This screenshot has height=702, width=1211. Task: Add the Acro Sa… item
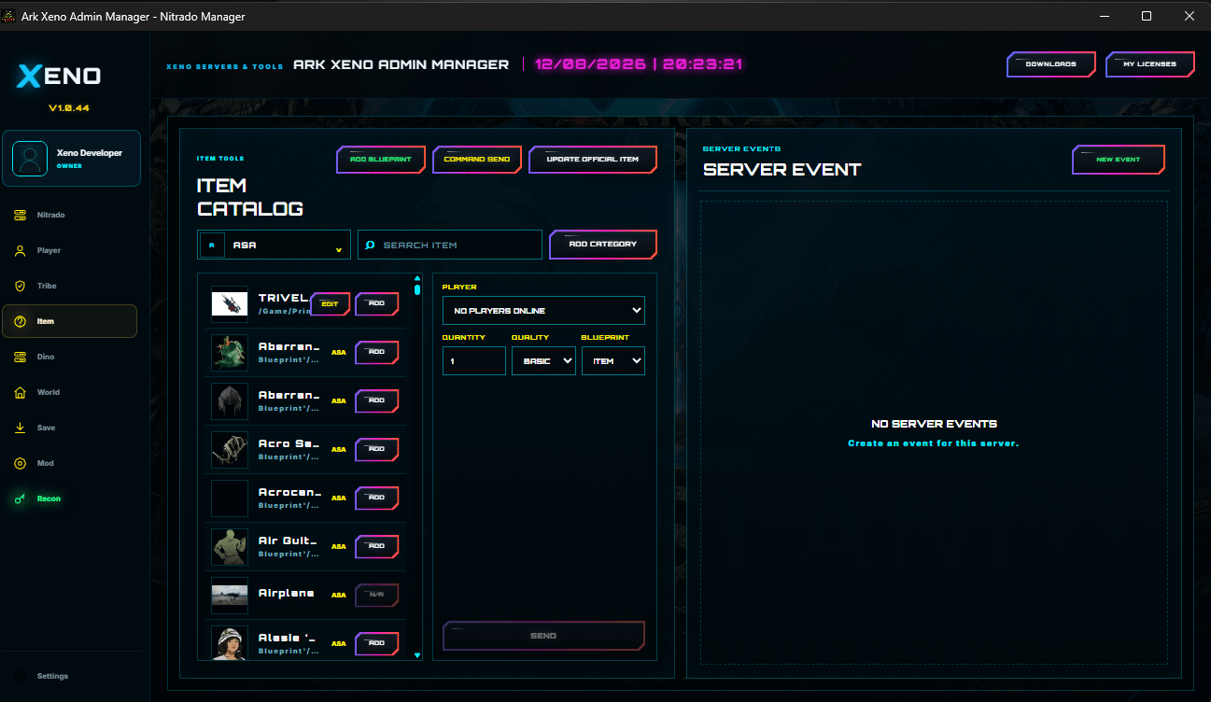tap(377, 450)
